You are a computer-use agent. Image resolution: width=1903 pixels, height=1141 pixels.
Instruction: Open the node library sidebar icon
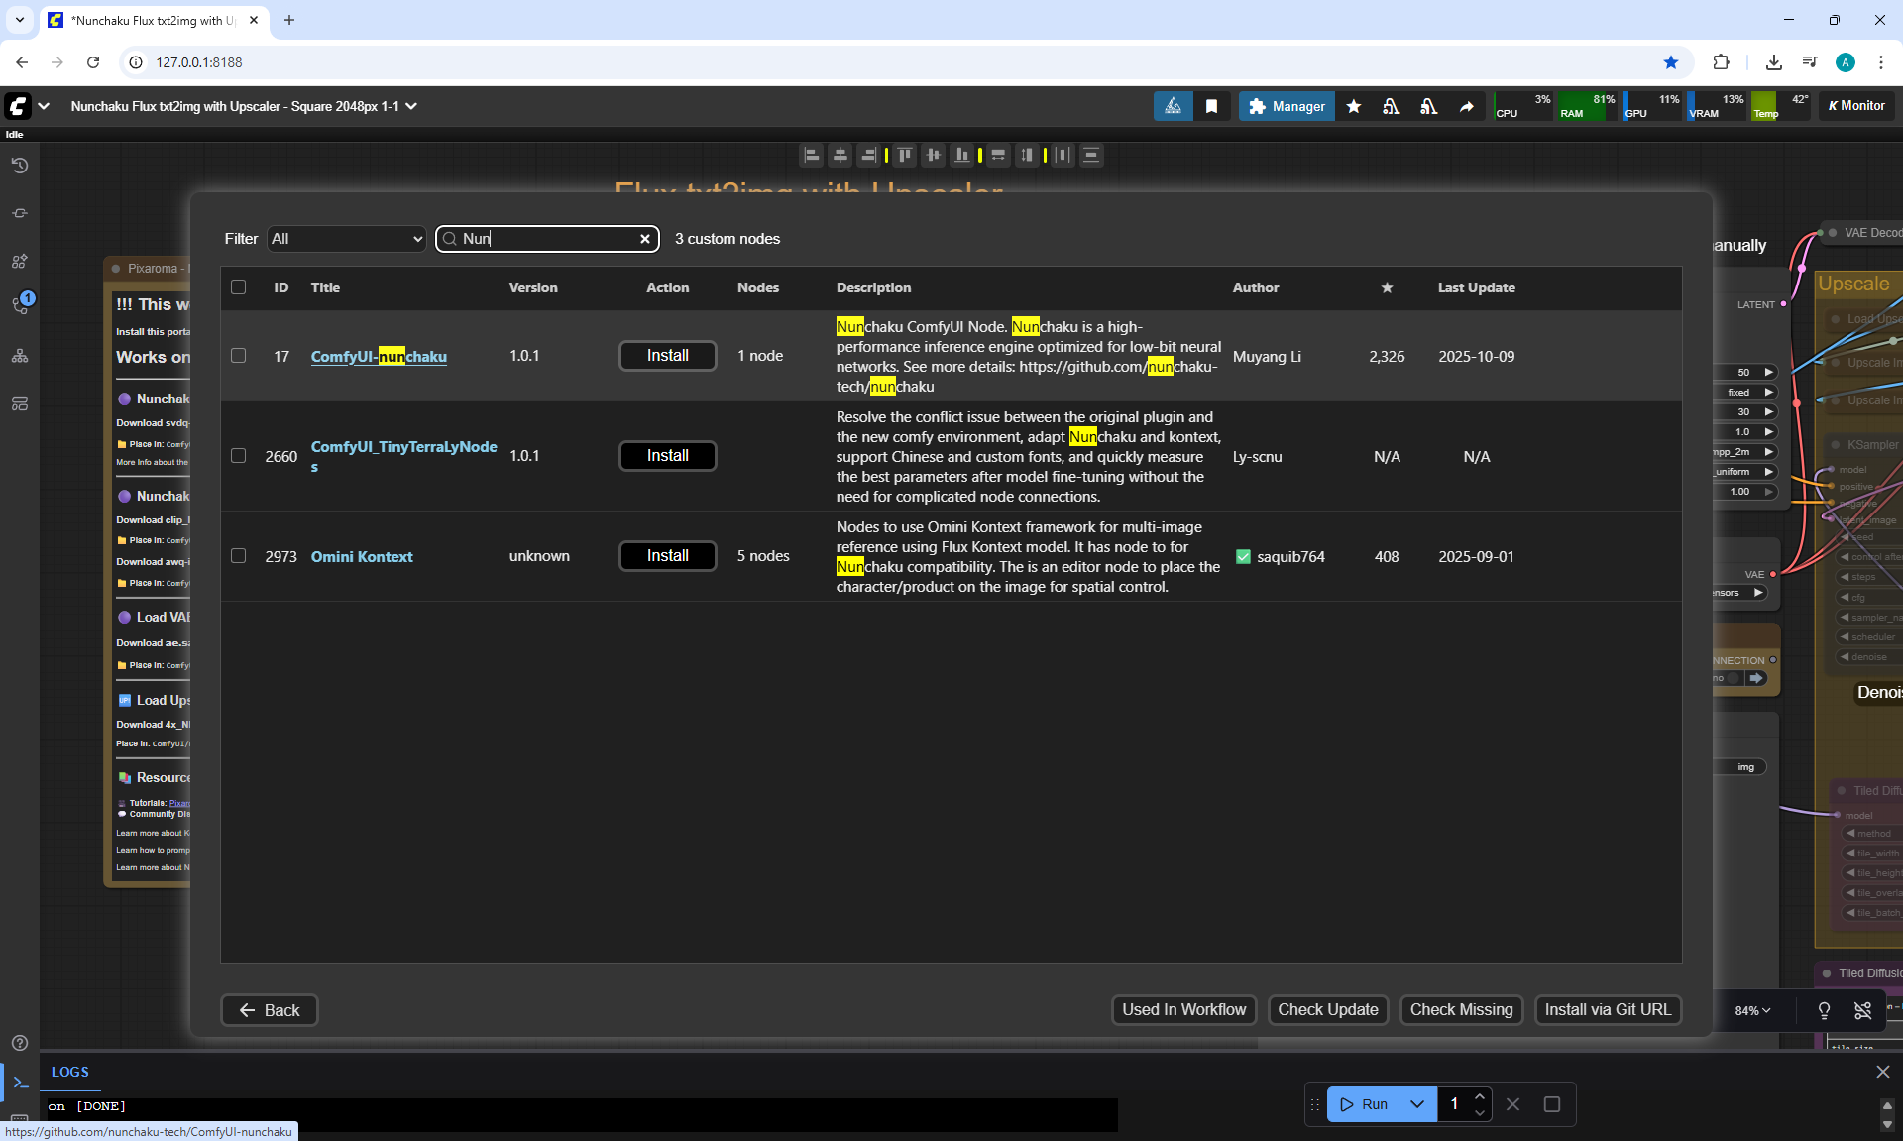tap(19, 261)
